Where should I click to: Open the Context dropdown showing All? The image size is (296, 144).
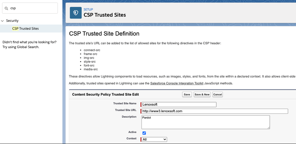click(154, 139)
